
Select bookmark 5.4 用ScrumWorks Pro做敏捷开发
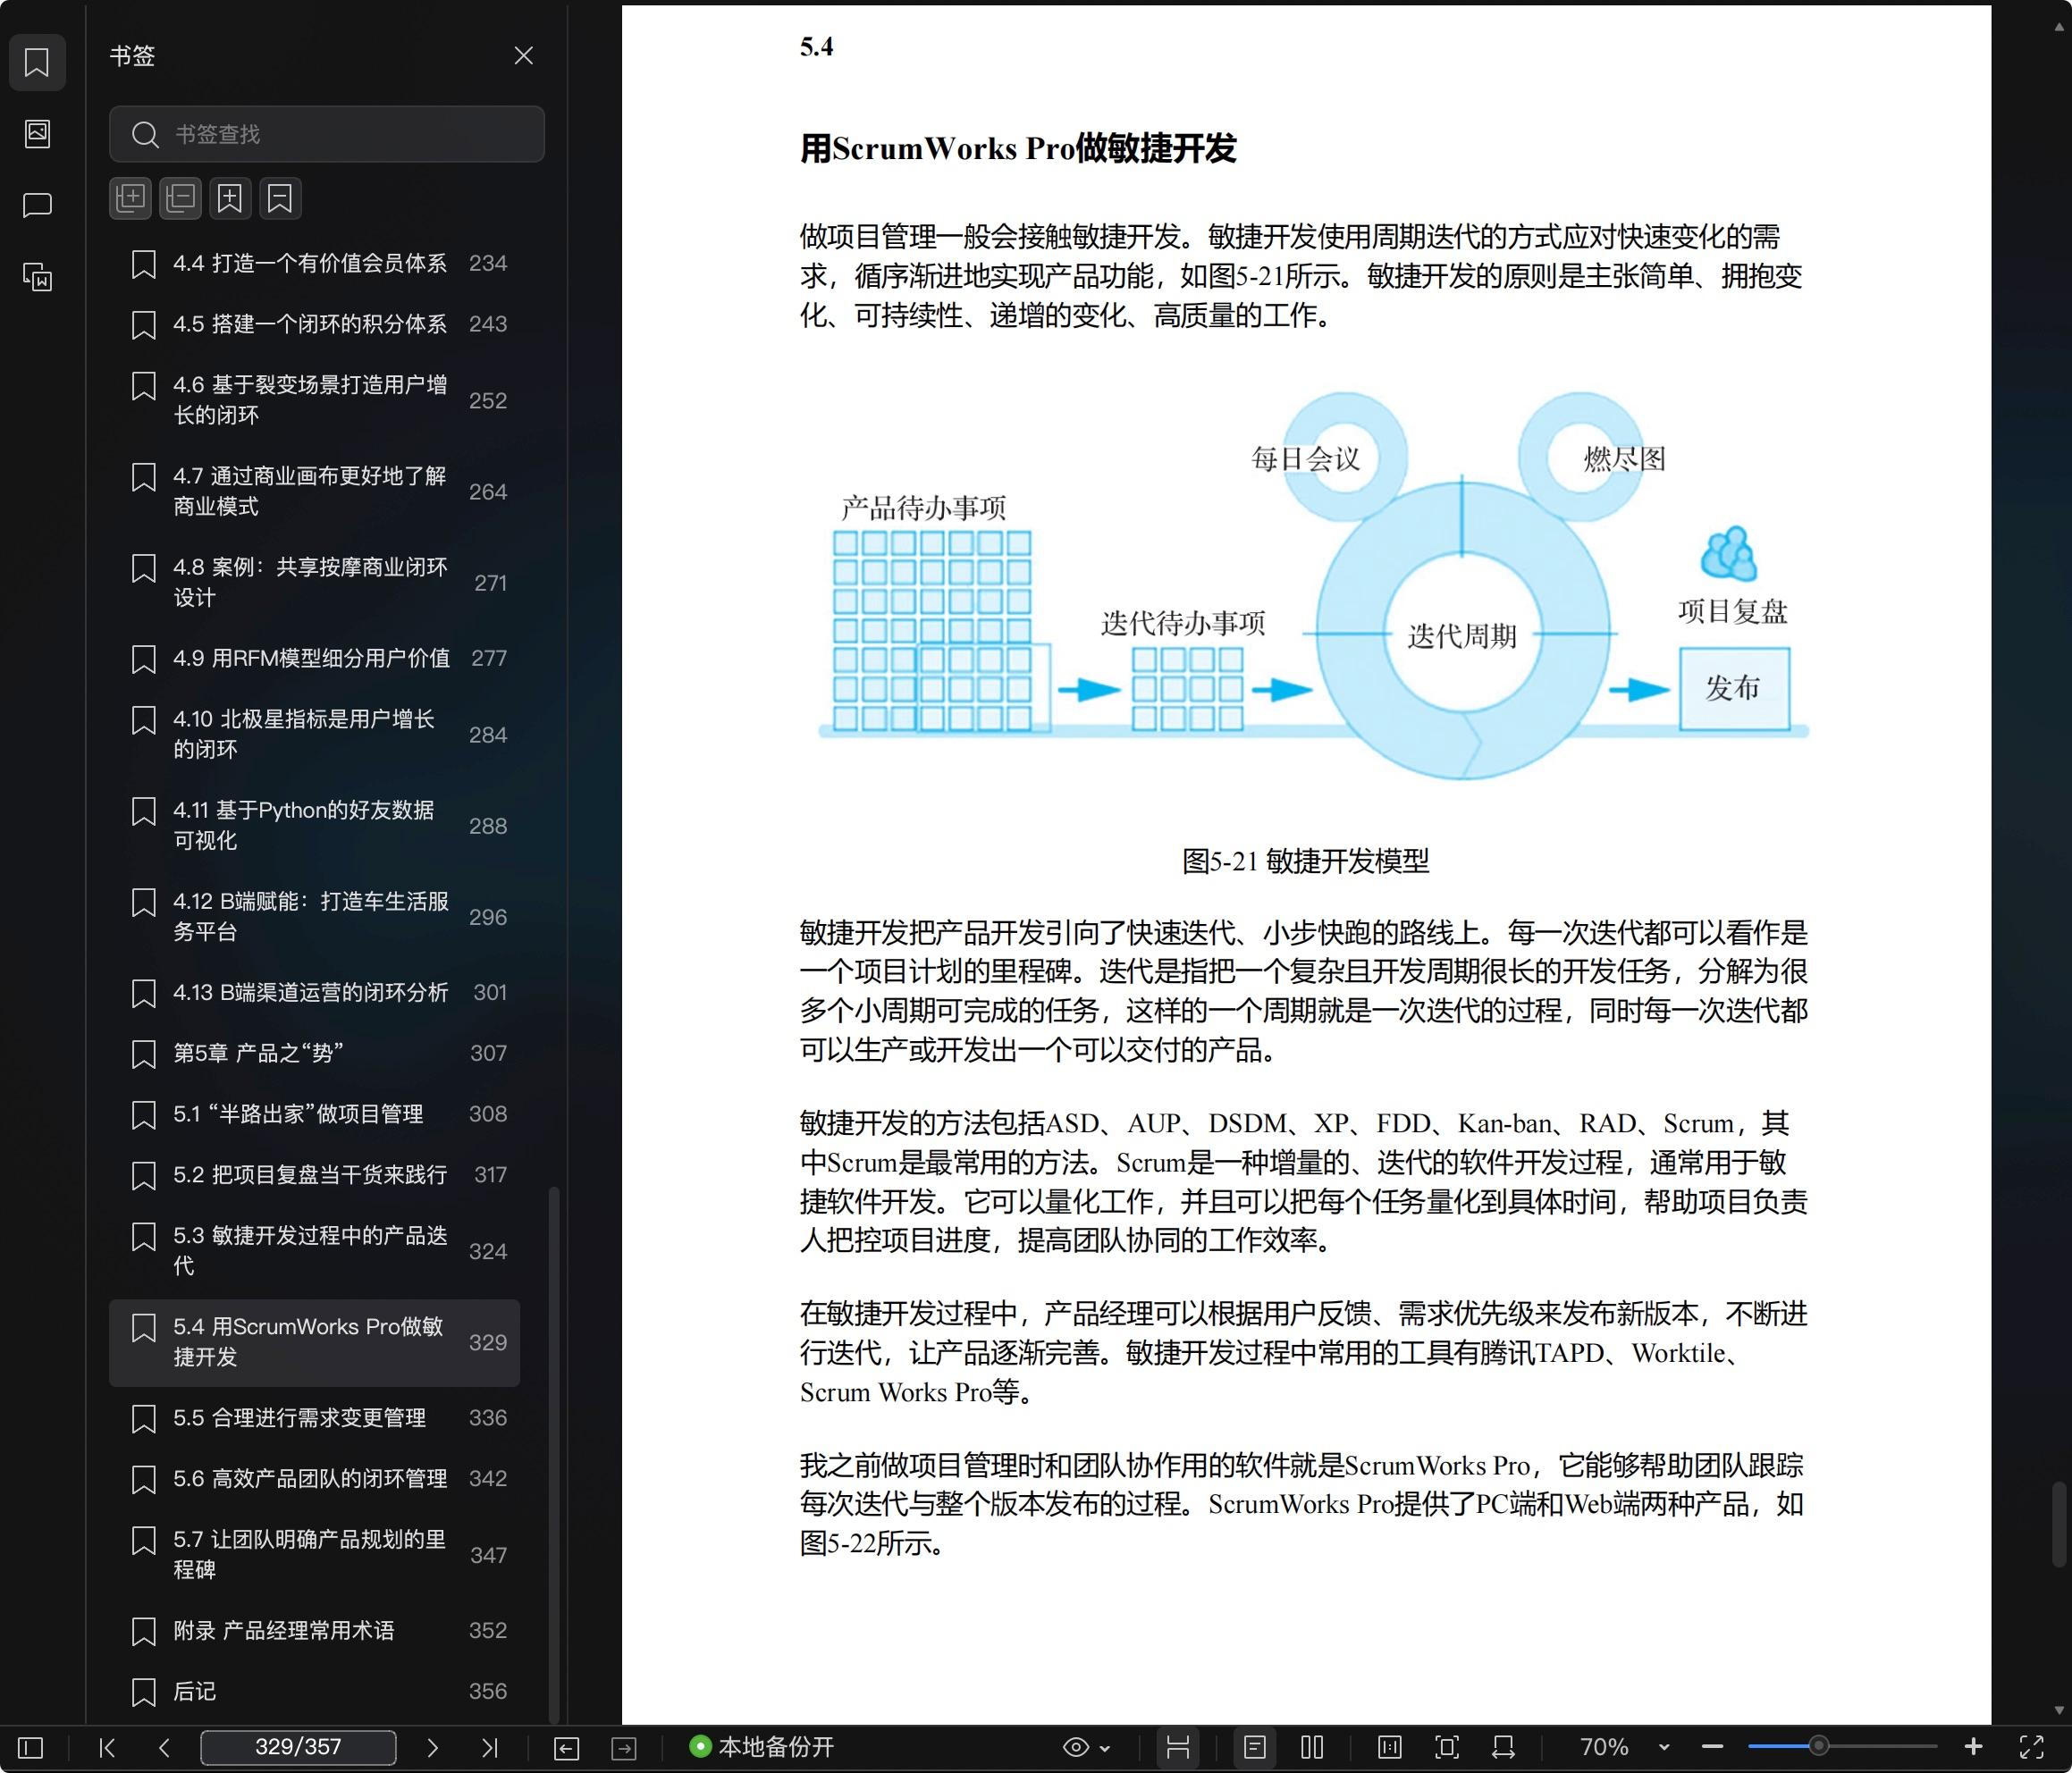315,1342
